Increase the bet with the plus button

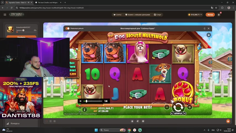point(190,107)
